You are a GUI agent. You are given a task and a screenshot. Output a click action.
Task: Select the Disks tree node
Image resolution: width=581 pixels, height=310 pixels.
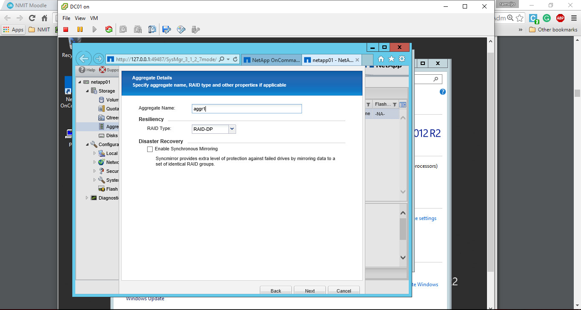tap(108, 135)
